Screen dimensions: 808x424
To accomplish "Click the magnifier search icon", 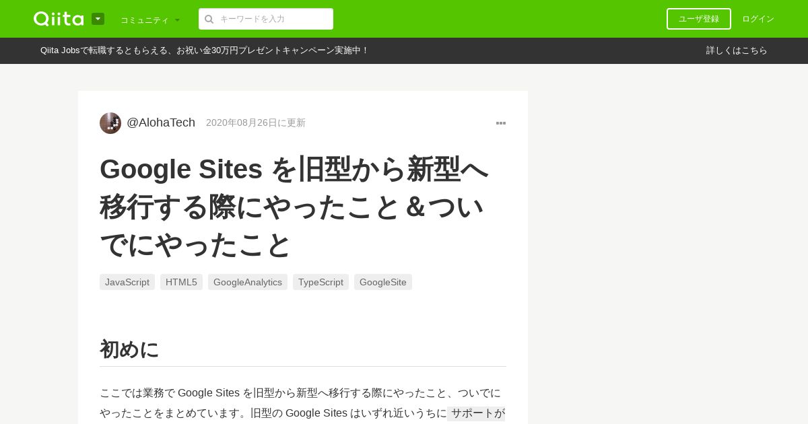I will pyautogui.click(x=209, y=19).
